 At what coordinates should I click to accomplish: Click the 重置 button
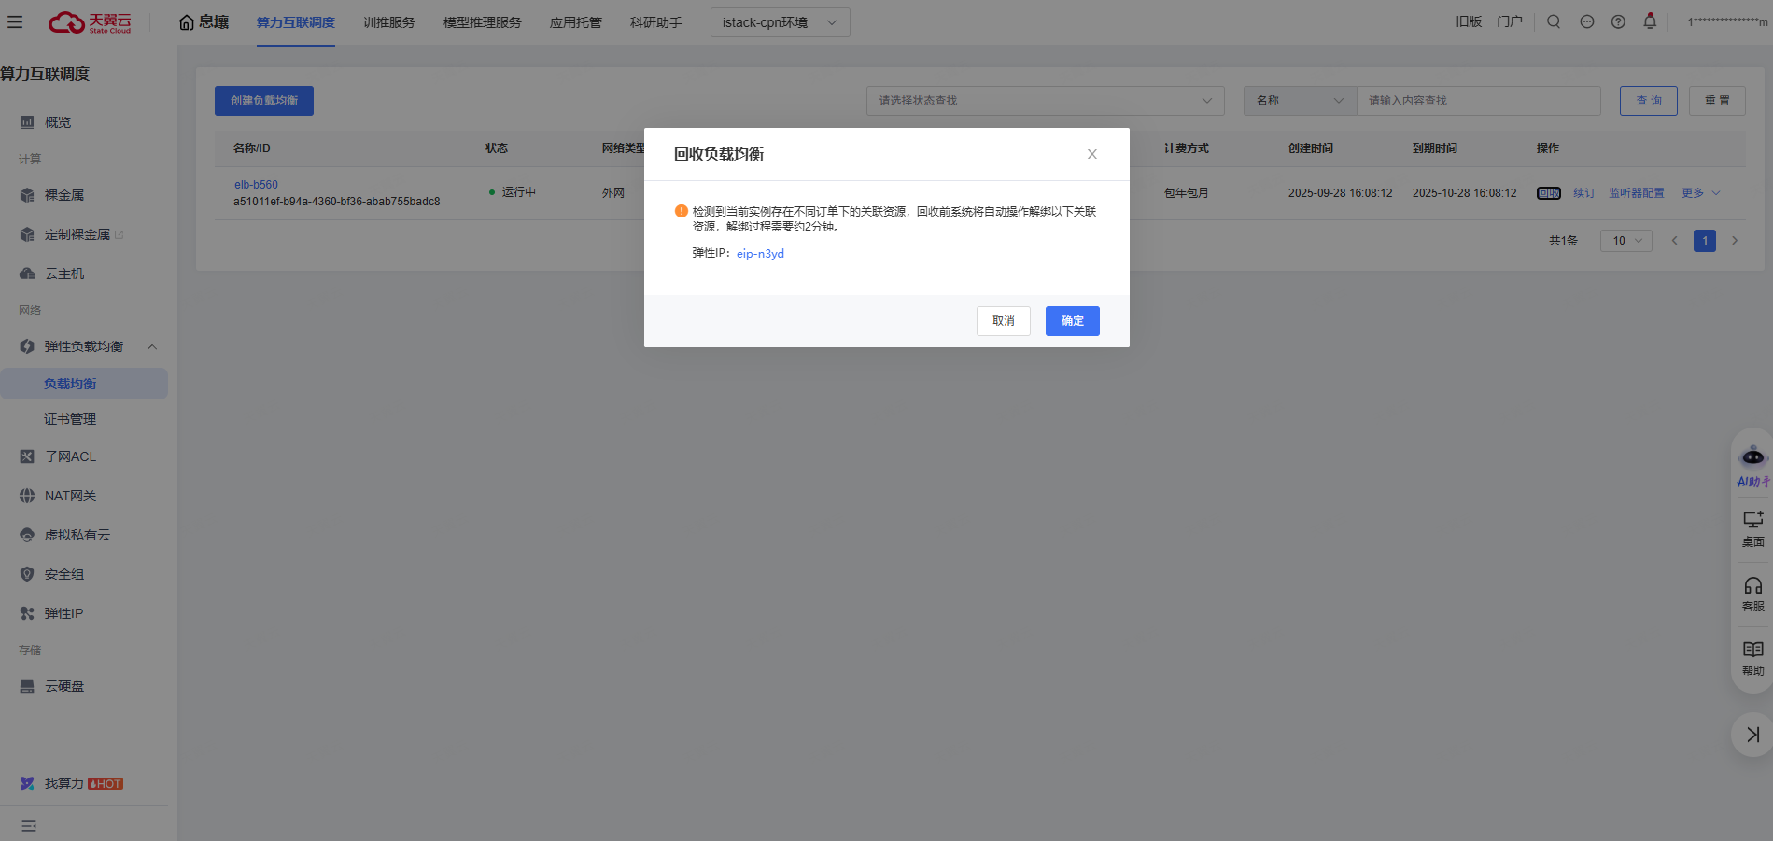click(x=1717, y=101)
